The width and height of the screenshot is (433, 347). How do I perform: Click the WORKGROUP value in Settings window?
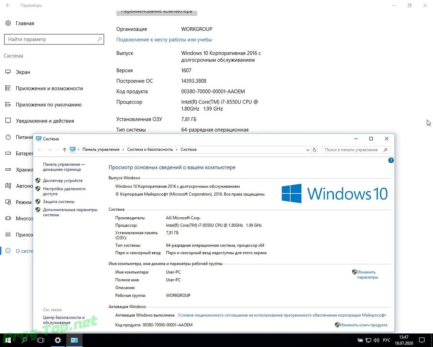pyautogui.click(x=197, y=29)
